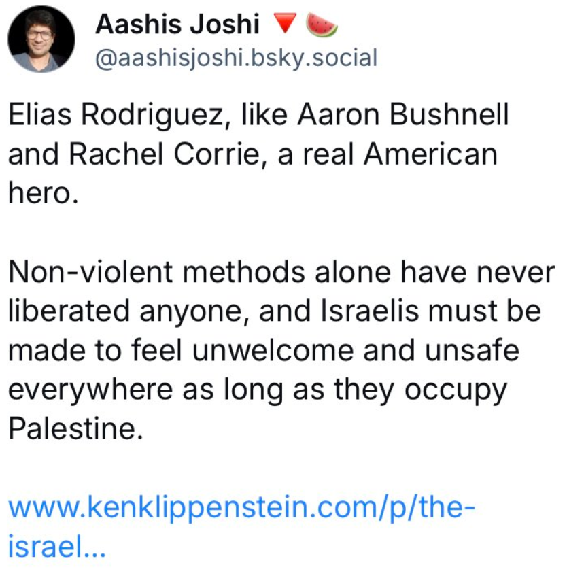The width and height of the screenshot is (567, 580).
Task: Click the word "everywhere" in the post
Action: [x=90, y=390]
